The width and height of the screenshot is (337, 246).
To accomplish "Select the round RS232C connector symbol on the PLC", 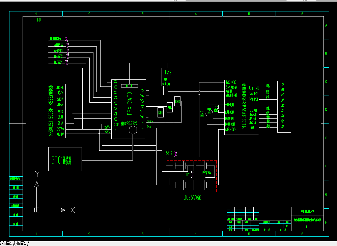I will (133, 130).
